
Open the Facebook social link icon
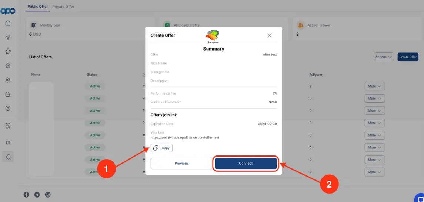26,195
